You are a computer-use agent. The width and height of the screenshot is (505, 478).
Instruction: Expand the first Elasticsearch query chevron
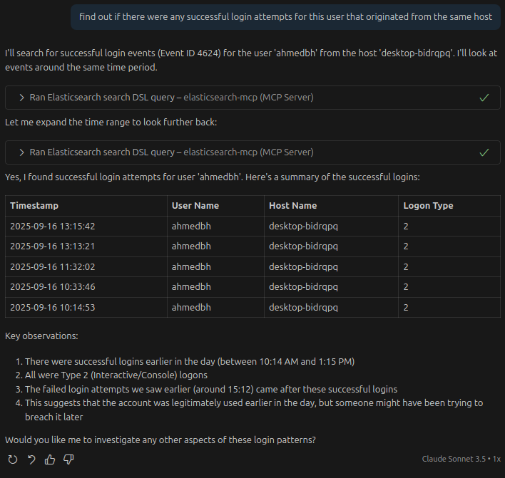click(22, 97)
